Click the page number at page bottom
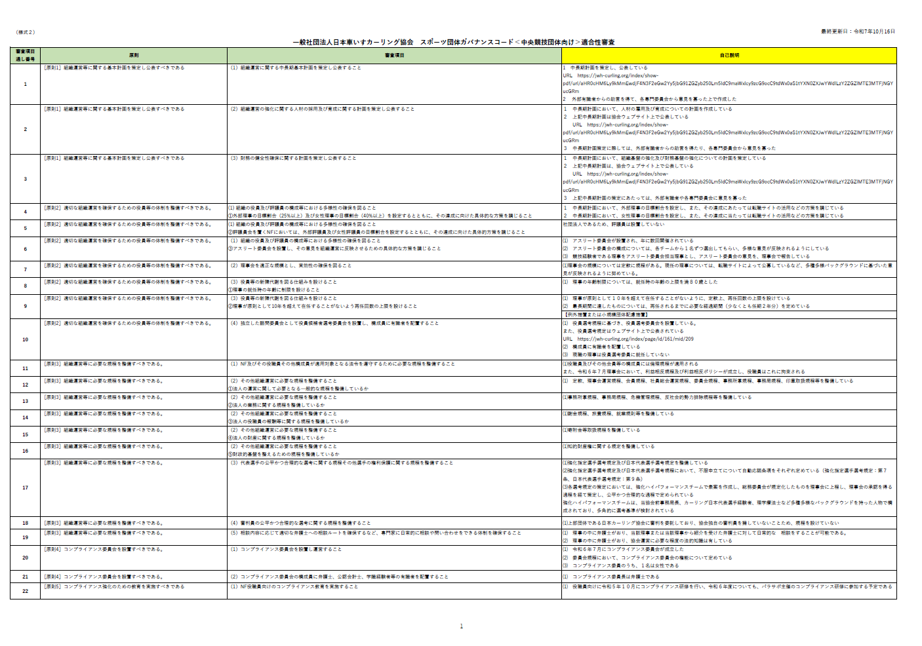This screenshot has width=922, height=646. click(x=461, y=626)
